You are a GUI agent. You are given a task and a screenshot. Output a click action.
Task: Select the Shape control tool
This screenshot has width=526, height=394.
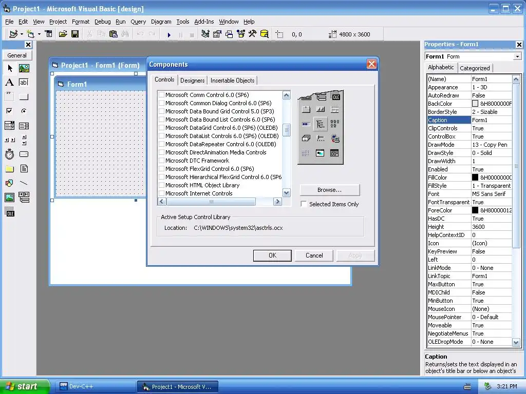(x=10, y=183)
